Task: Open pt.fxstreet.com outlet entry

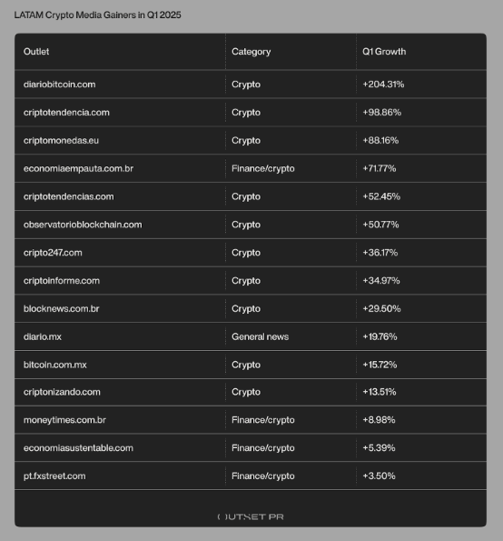Action: tap(54, 476)
